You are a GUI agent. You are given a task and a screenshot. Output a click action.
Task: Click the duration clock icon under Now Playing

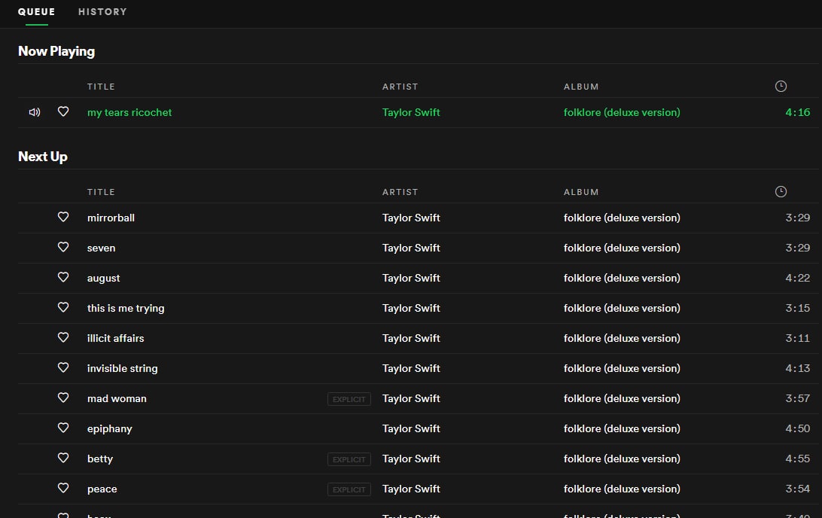click(x=781, y=86)
